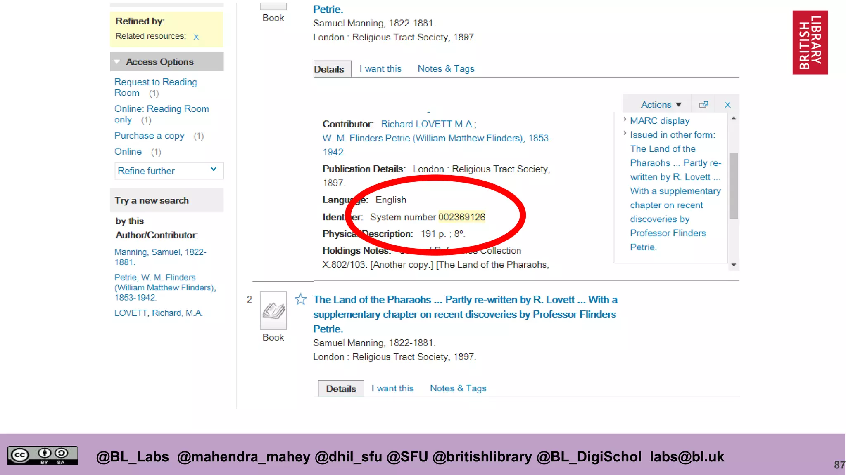Image resolution: width=846 pixels, height=475 pixels.
Task: Open 'I want this' tab of result 2
Action: point(392,388)
